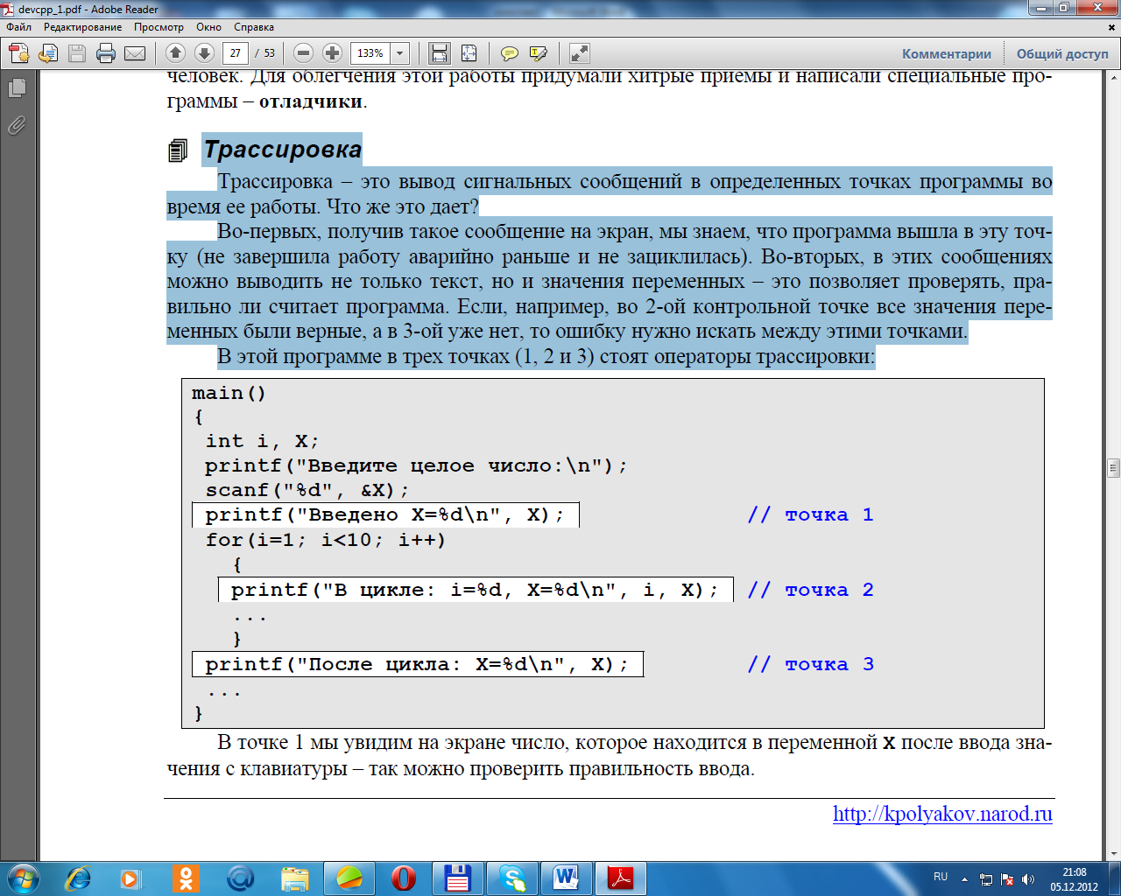This screenshot has height=896, width=1121.
Task: Click the scrollbar up arrow
Action: [x=1113, y=78]
